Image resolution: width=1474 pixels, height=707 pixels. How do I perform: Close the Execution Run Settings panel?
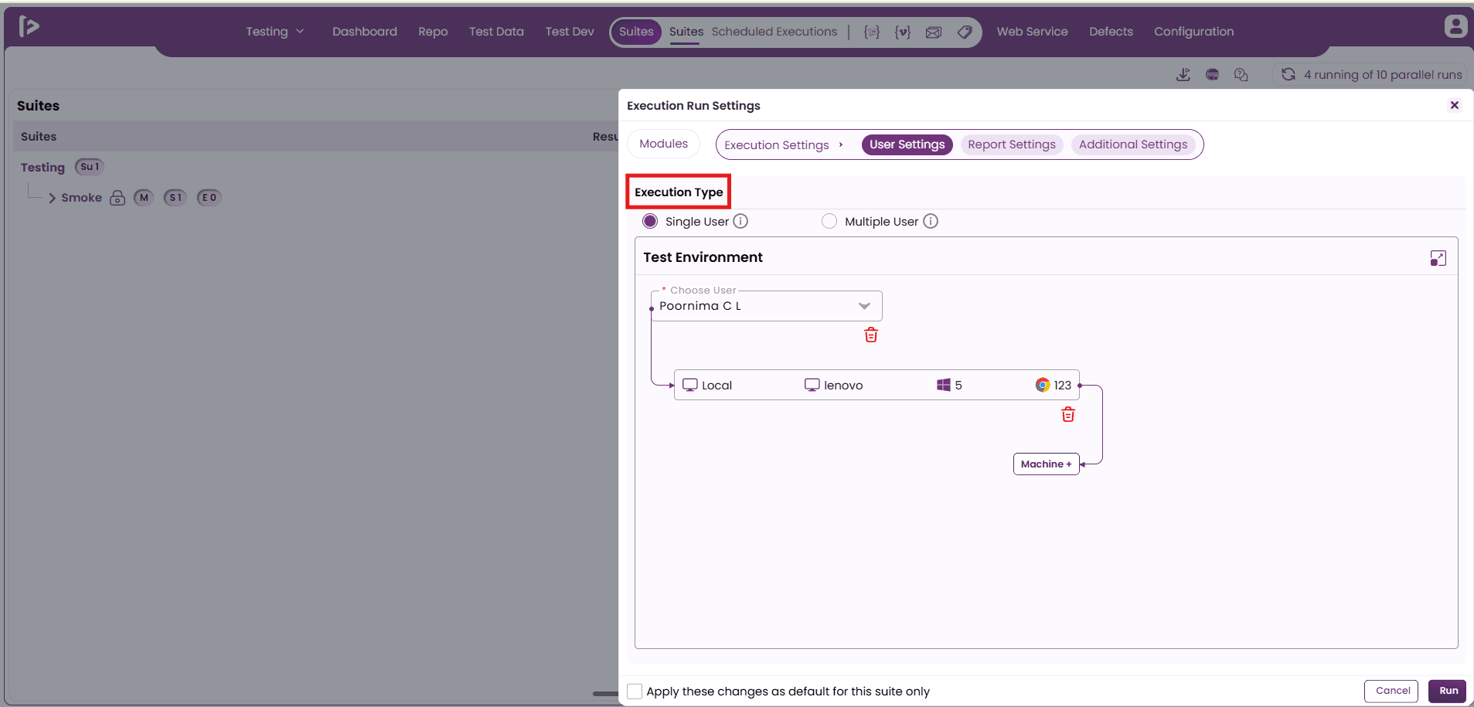(x=1455, y=105)
